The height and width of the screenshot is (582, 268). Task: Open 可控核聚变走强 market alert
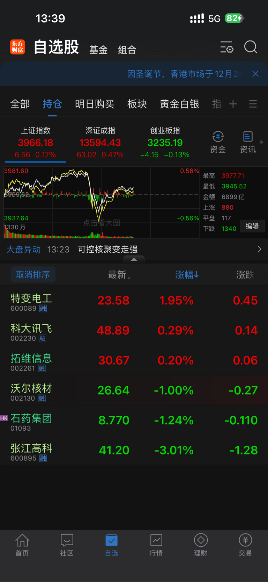pyautogui.click(x=107, y=249)
